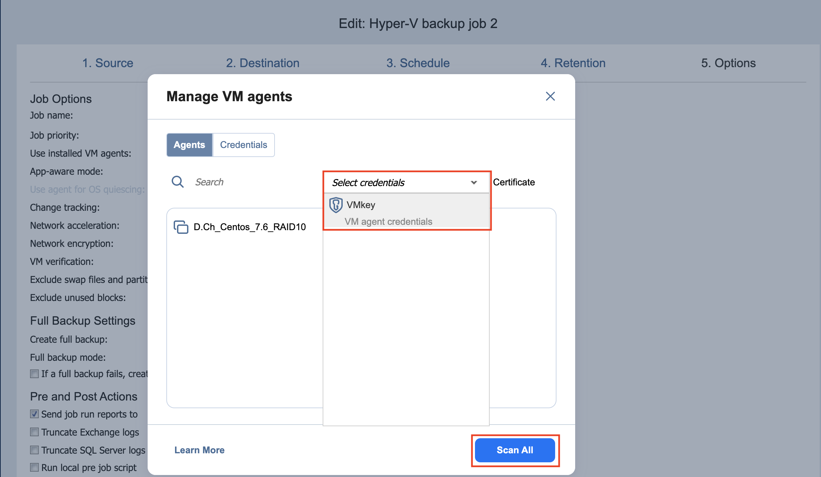Enable Truncate Exchange logs checkbox
The image size is (821, 477).
coord(34,432)
